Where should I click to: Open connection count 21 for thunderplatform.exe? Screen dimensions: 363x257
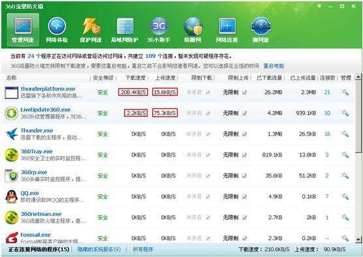pos(327,92)
